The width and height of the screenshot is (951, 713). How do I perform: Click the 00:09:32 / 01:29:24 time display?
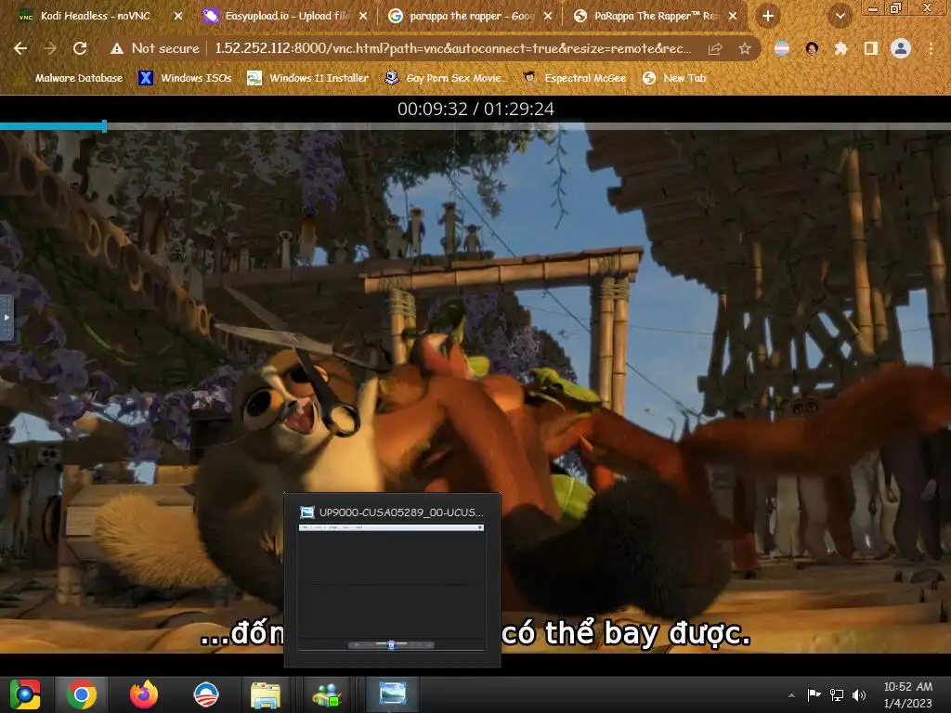(x=475, y=110)
